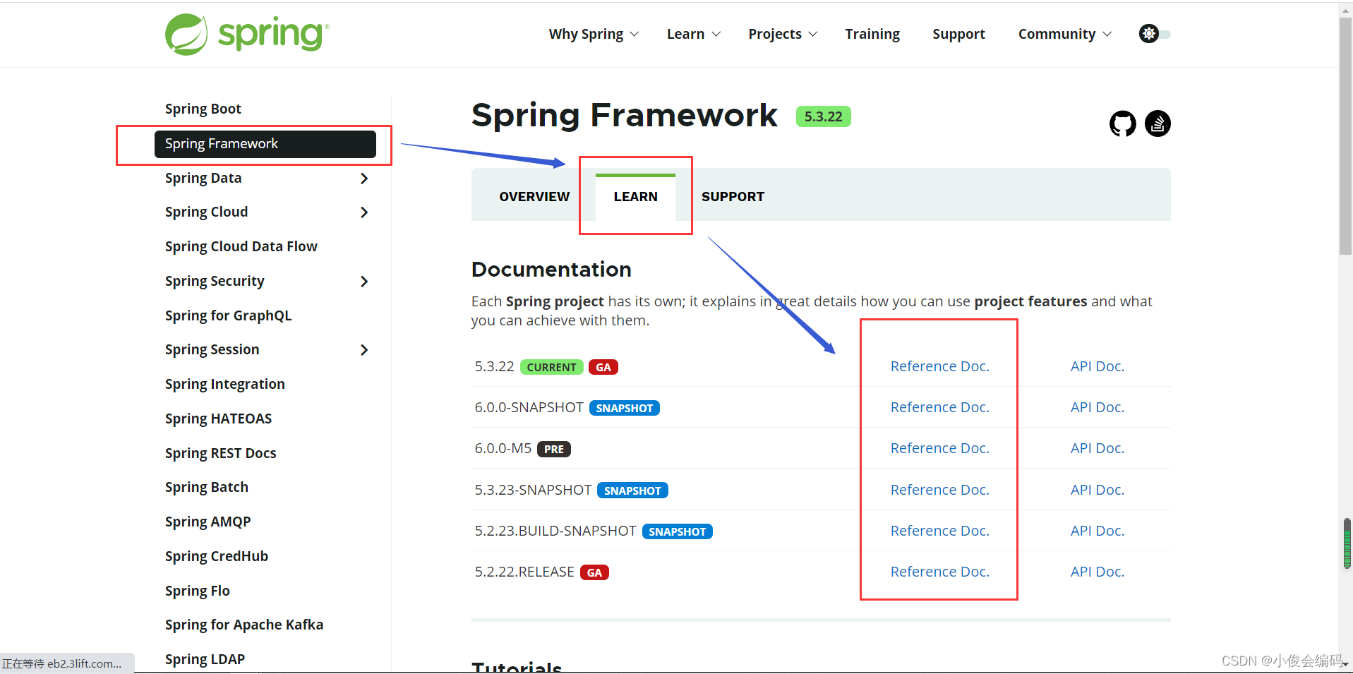Open Spring Batch project
The image size is (1353, 674).
[x=206, y=487]
